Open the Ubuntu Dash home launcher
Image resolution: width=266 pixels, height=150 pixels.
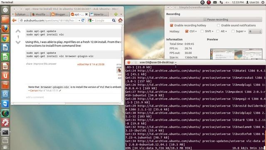point(5,10)
